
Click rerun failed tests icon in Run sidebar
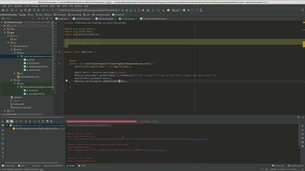[x=2, y=125]
